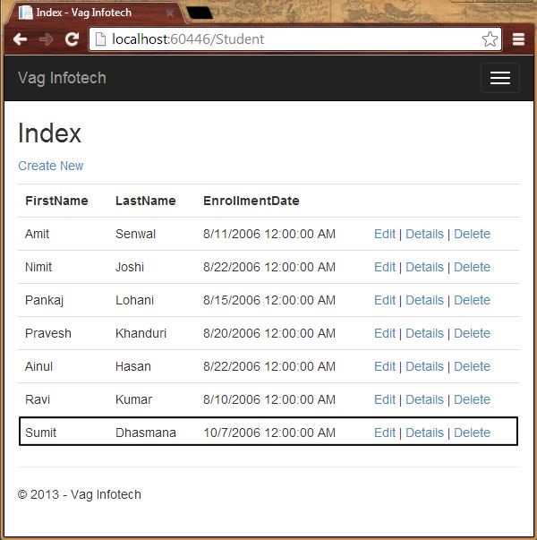
Task: Click the browser back arrow
Action: (20, 39)
